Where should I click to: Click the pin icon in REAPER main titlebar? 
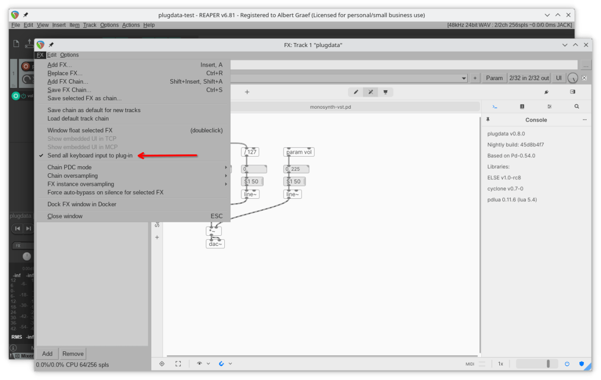[25, 15]
